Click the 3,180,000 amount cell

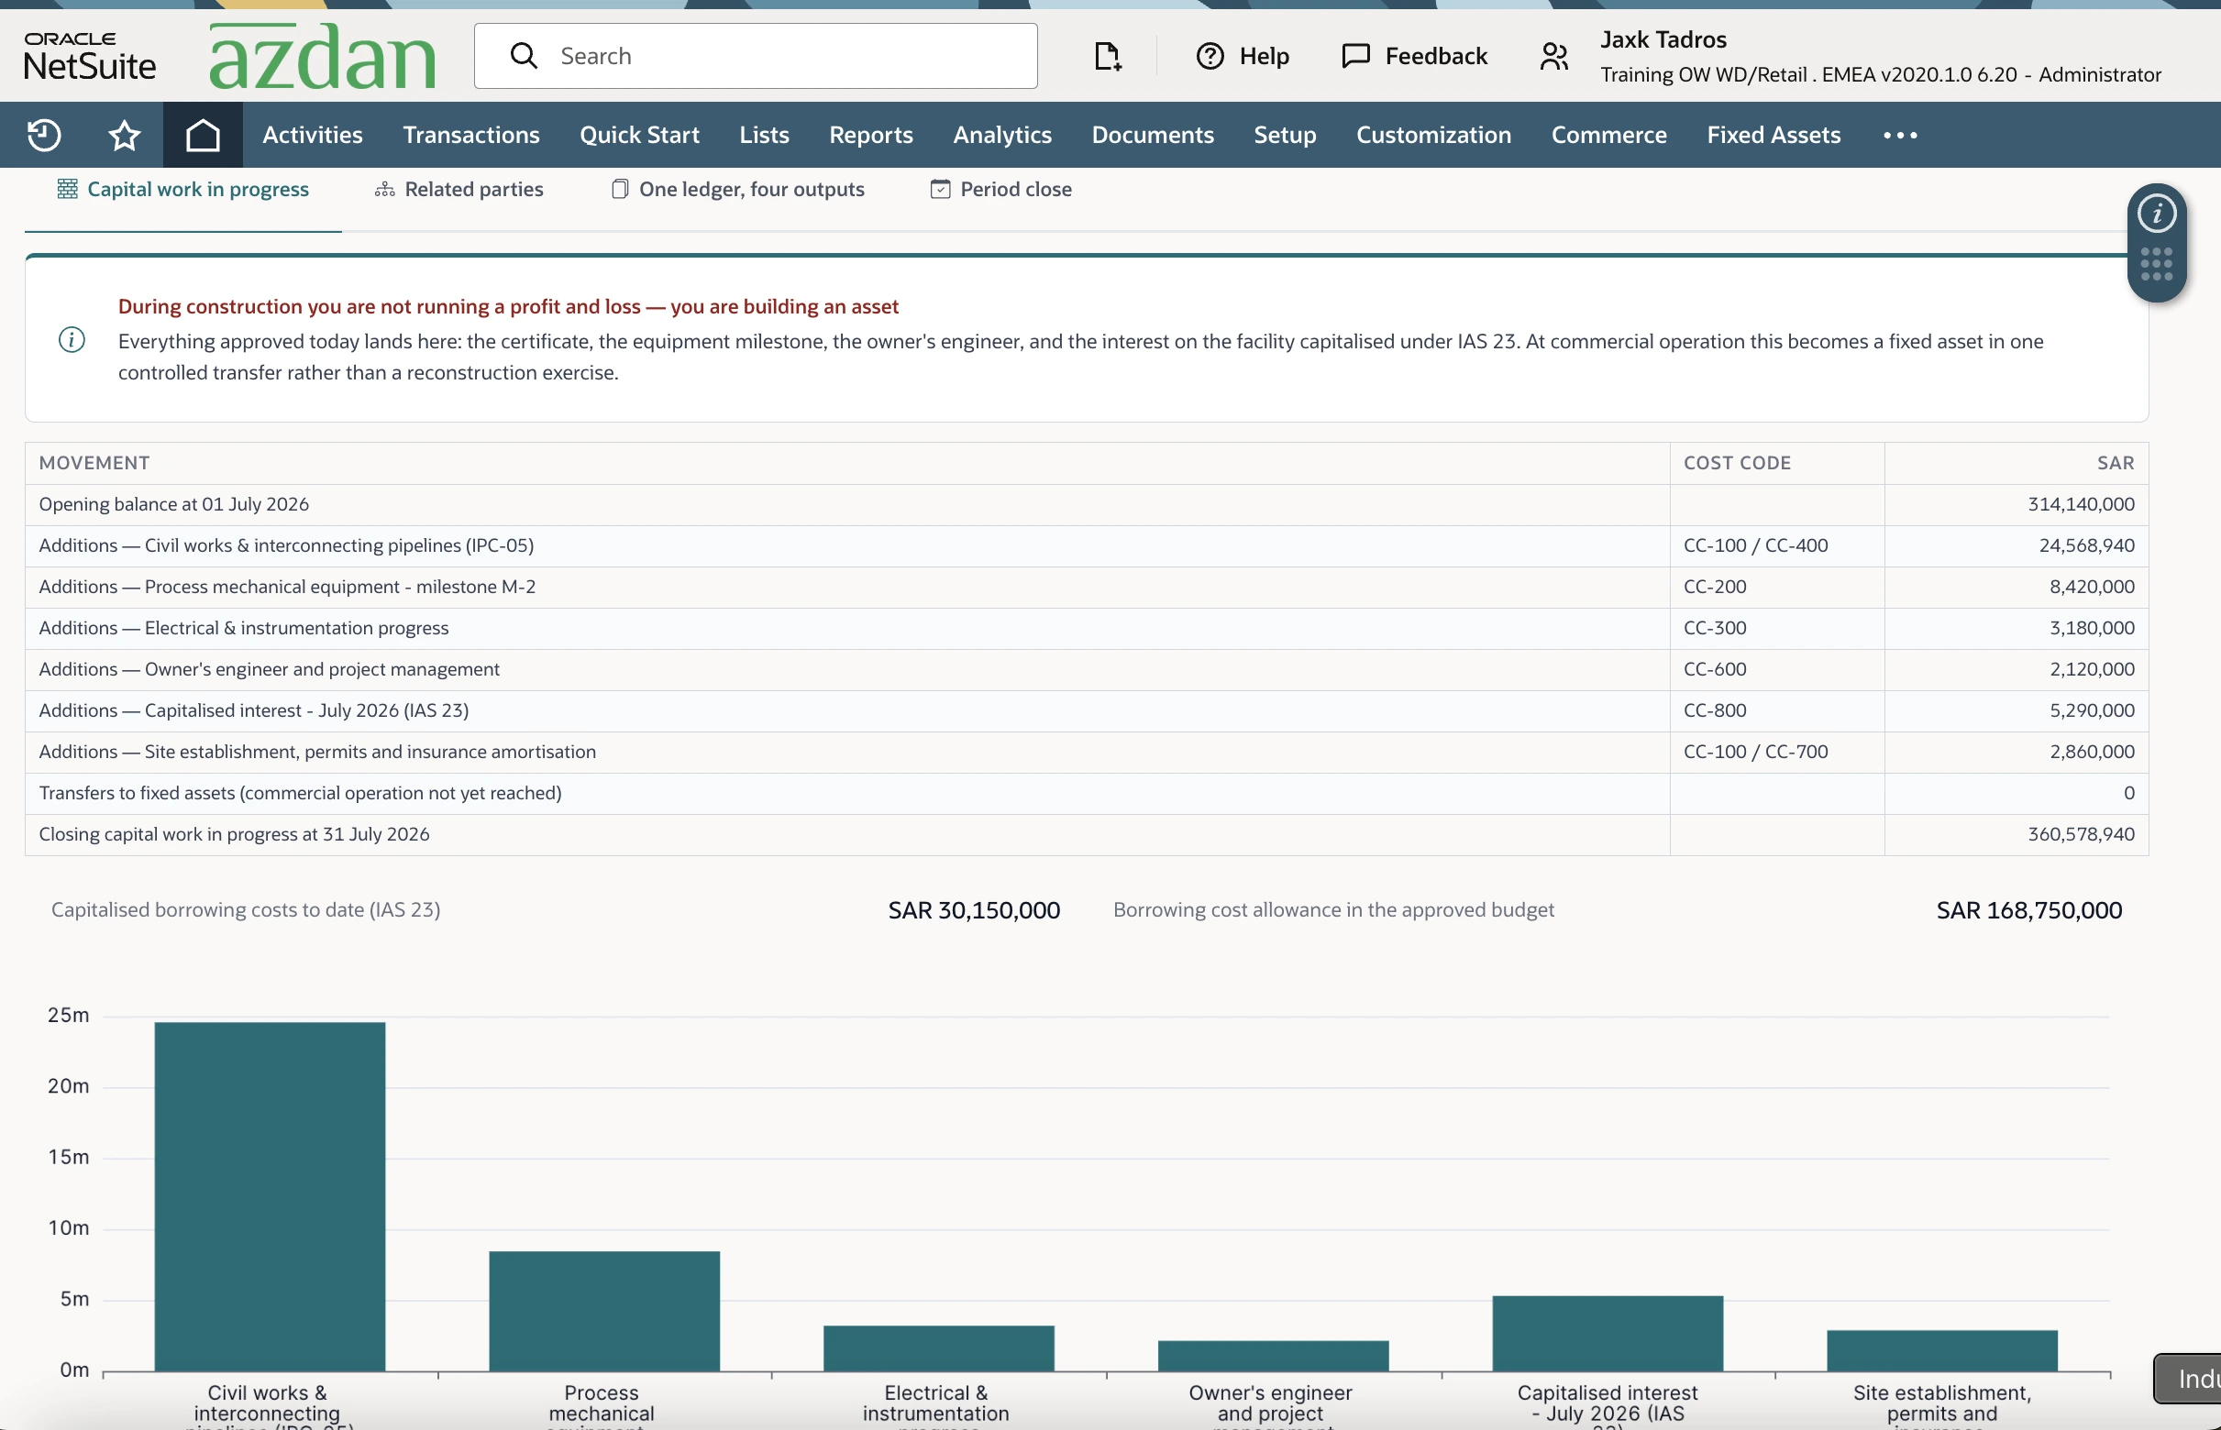point(2016,628)
